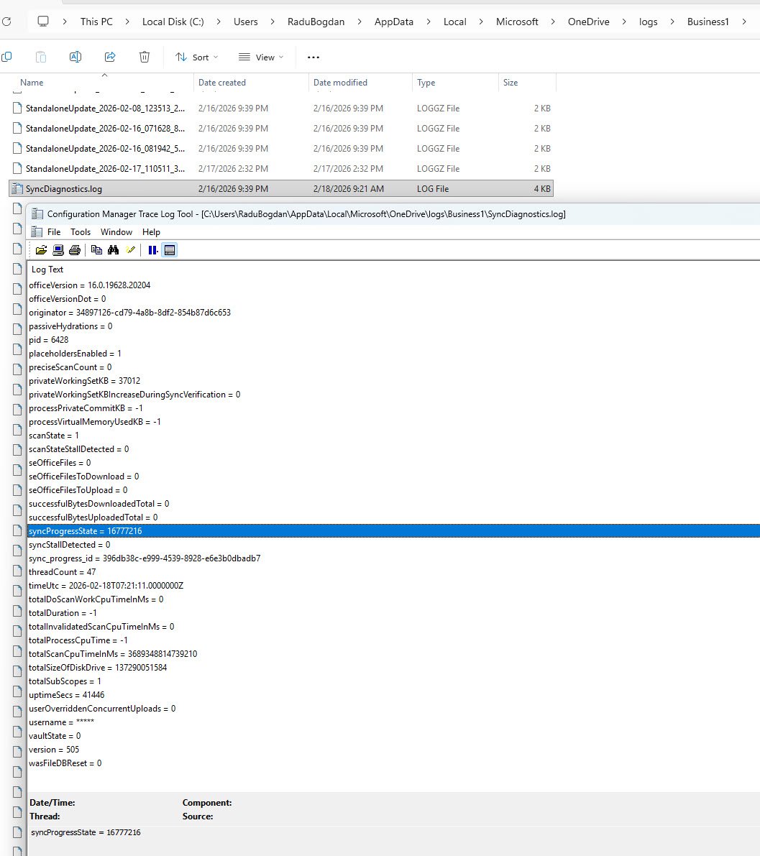Screen dimensions: 760x856
Task: Open Find using the binoculars icon
Action: (x=113, y=250)
